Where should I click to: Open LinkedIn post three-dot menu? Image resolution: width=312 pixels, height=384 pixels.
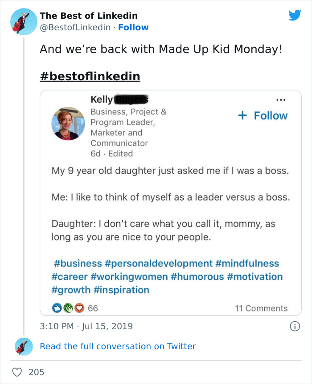pos(280,99)
